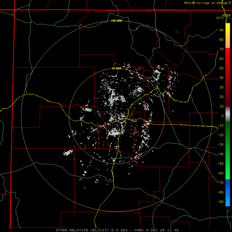Viewport: 232px width, 232px height.
Task: Click the 50 NMI range ring label
Action: coord(117,68)
